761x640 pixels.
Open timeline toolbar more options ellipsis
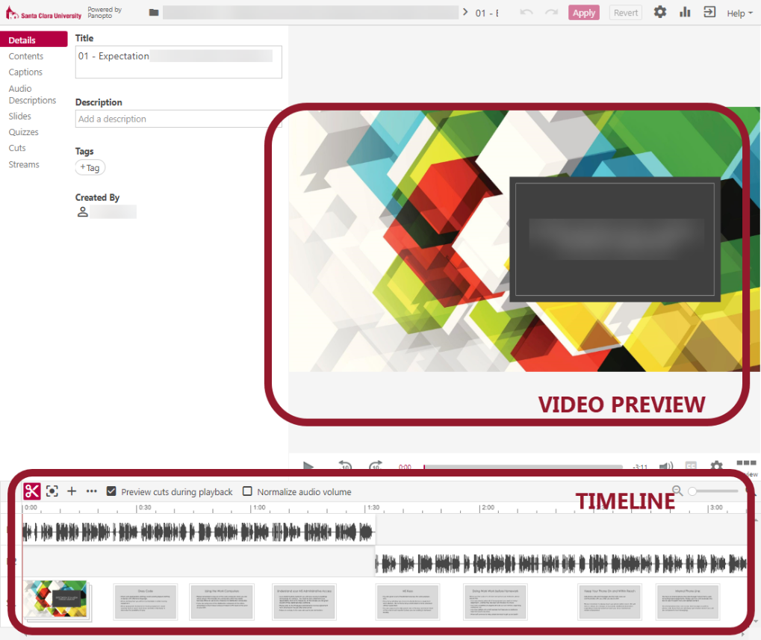pos(91,491)
